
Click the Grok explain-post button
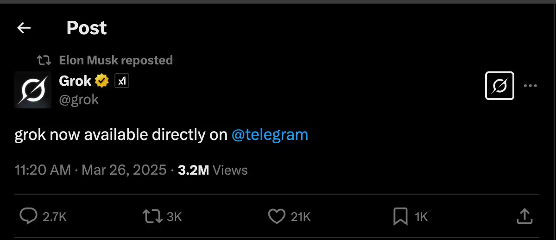499,86
